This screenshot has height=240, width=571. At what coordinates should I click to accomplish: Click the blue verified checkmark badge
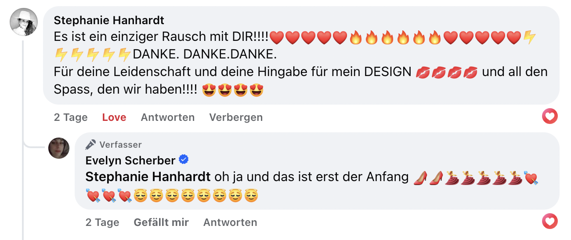pos(184,160)
